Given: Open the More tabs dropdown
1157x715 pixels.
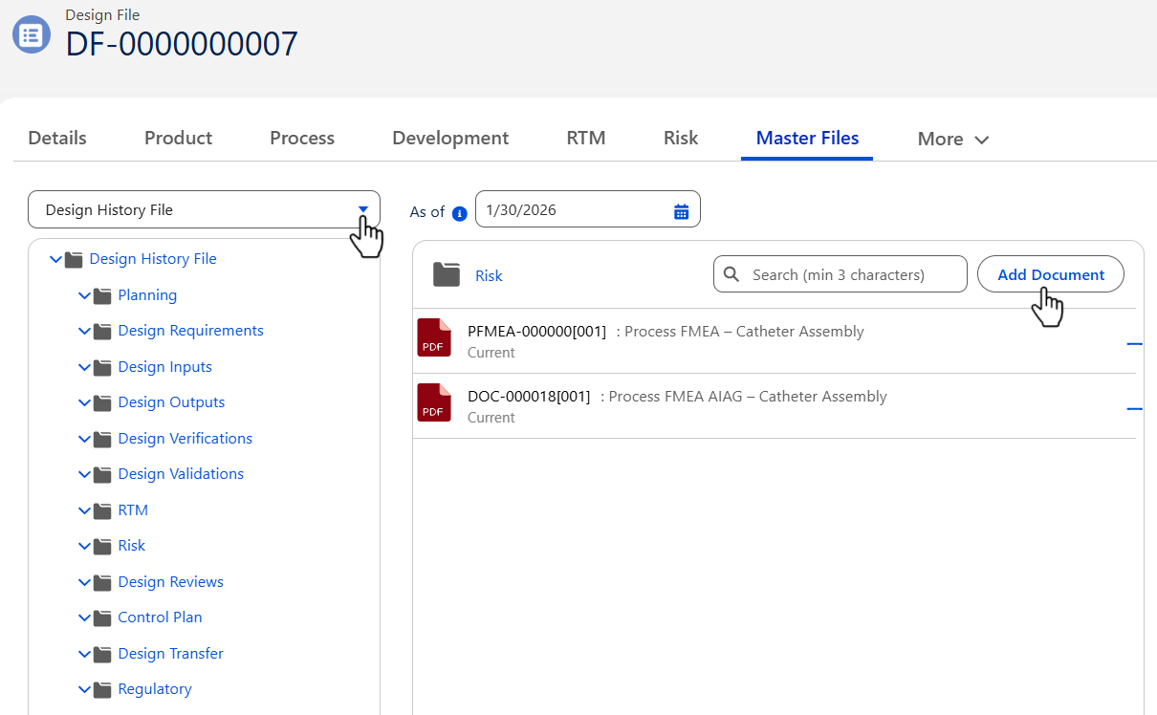Looking at the screenshot, I should [x=953, y=140].
